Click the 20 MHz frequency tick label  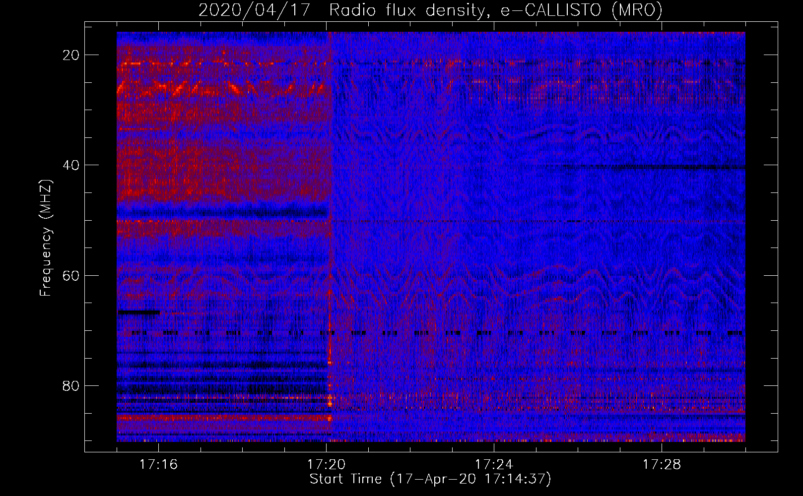71,55
